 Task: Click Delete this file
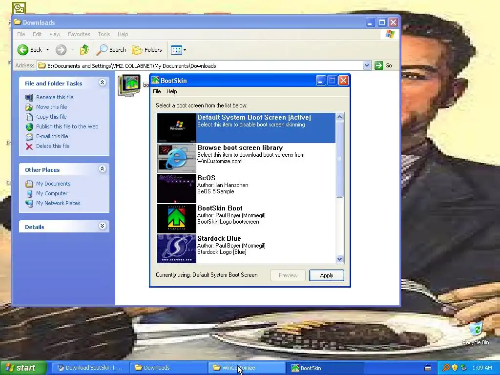tap(53, 146)
